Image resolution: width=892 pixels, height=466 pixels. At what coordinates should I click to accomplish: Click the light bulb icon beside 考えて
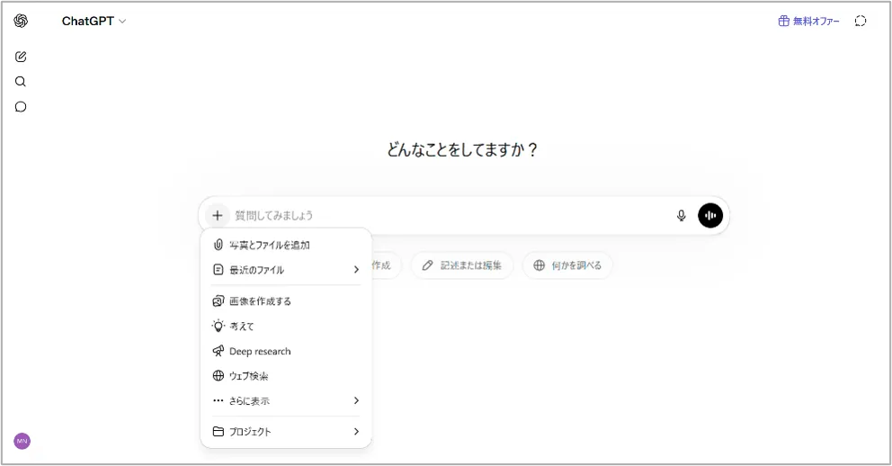(x=219, y=326)
